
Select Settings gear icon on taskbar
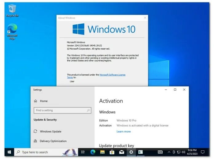coord(131,152)
